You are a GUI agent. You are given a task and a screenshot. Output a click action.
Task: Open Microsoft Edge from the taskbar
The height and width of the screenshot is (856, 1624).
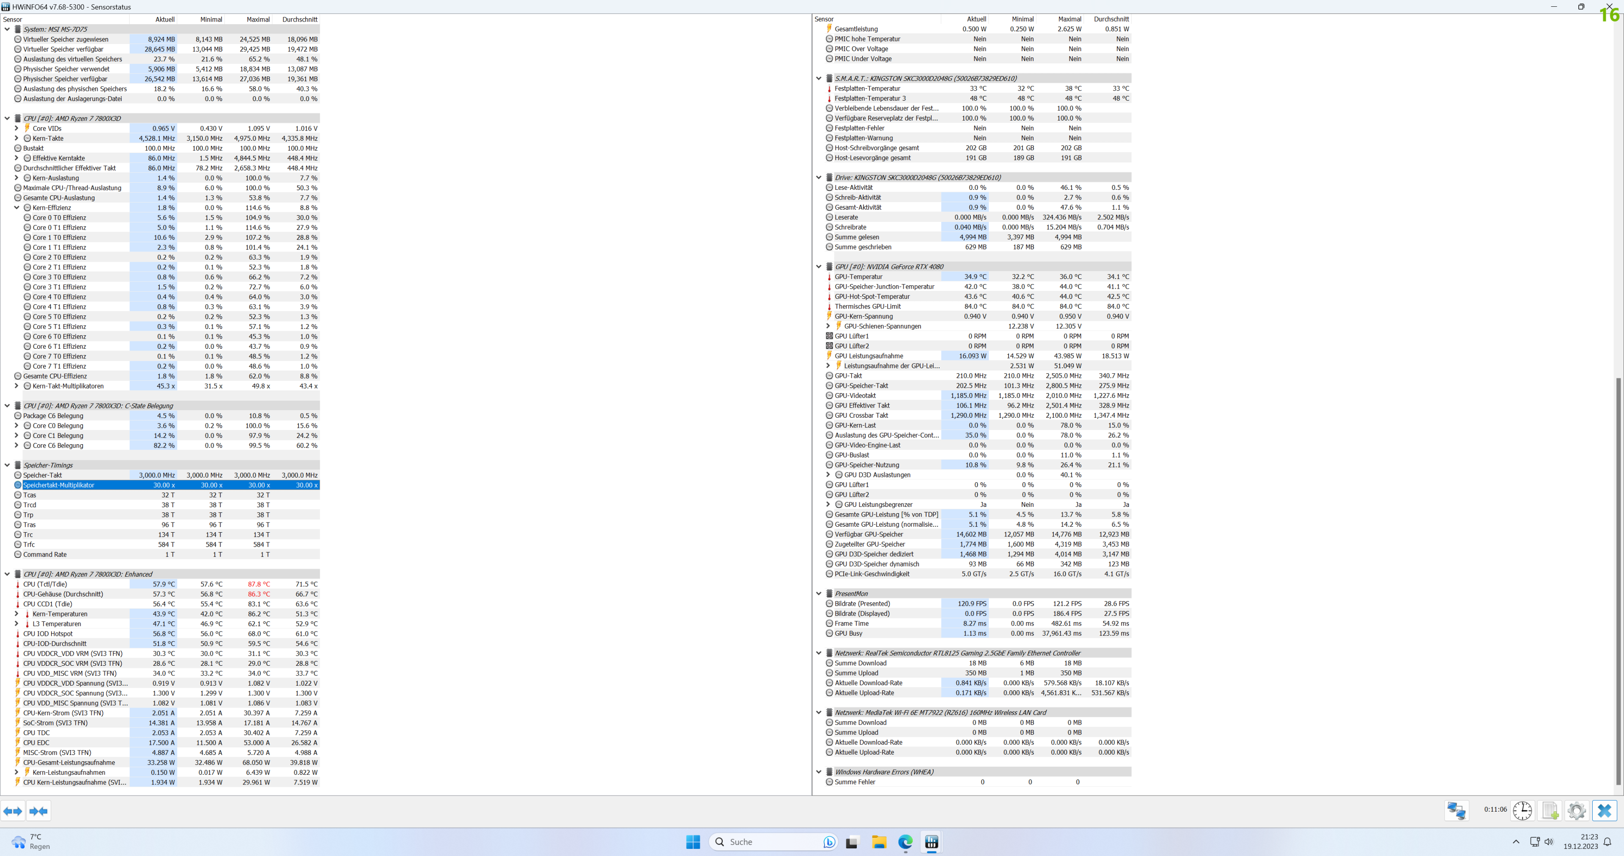(905, 842)
